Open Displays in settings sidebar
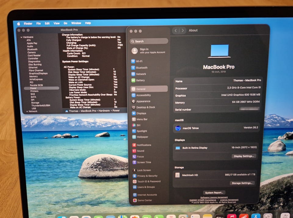 139,113
